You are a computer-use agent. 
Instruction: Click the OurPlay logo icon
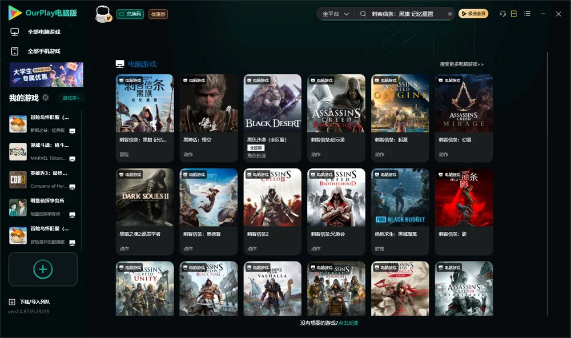click(15, 13)
